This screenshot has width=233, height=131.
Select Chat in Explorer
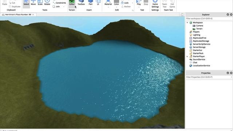click(195, 63)
